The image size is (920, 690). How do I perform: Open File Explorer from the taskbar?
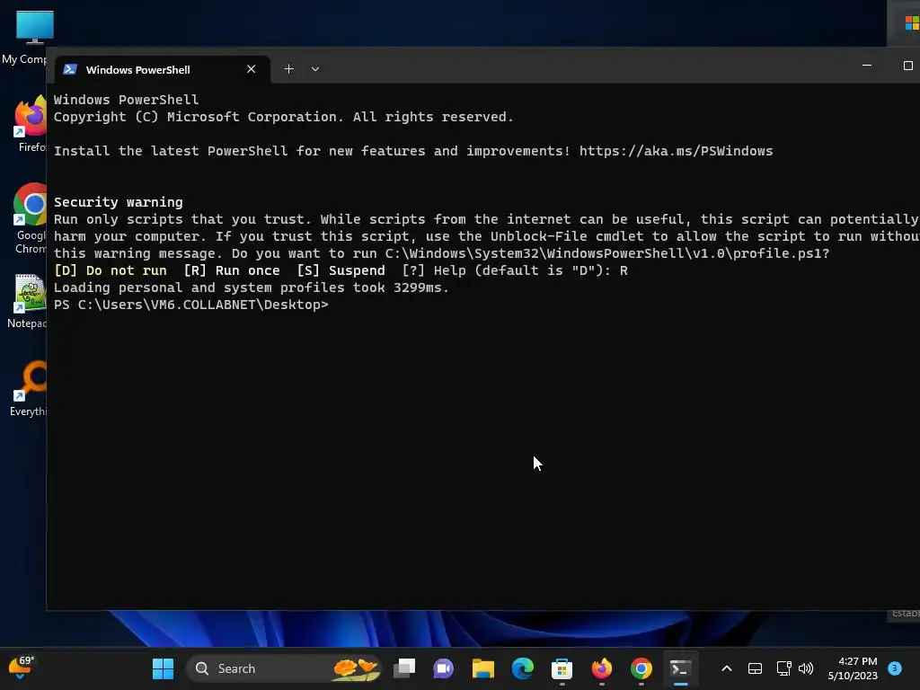pos(482,668)
